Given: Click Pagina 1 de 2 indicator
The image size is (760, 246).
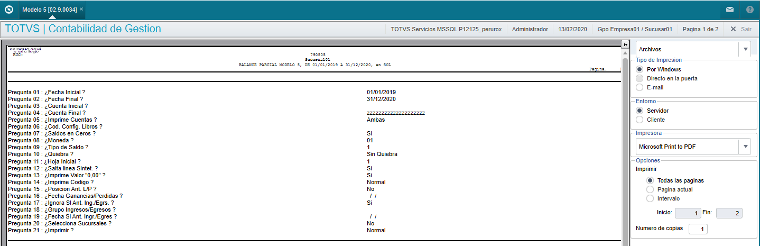Looking at the screenshot, I should (x=700, y=29).
